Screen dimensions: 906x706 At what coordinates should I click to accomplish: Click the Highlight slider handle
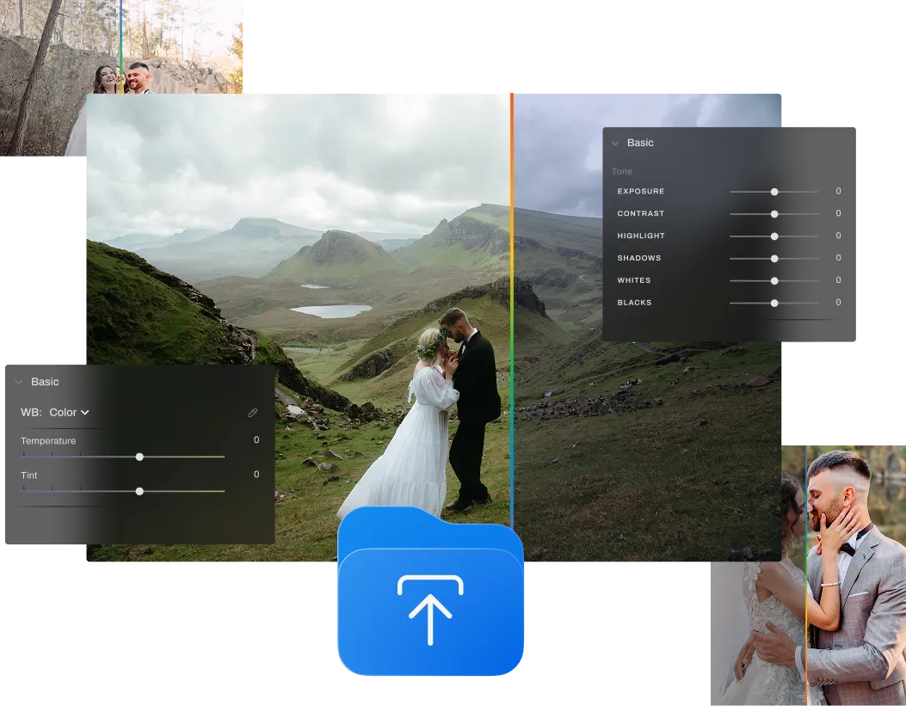coord(774,236)
